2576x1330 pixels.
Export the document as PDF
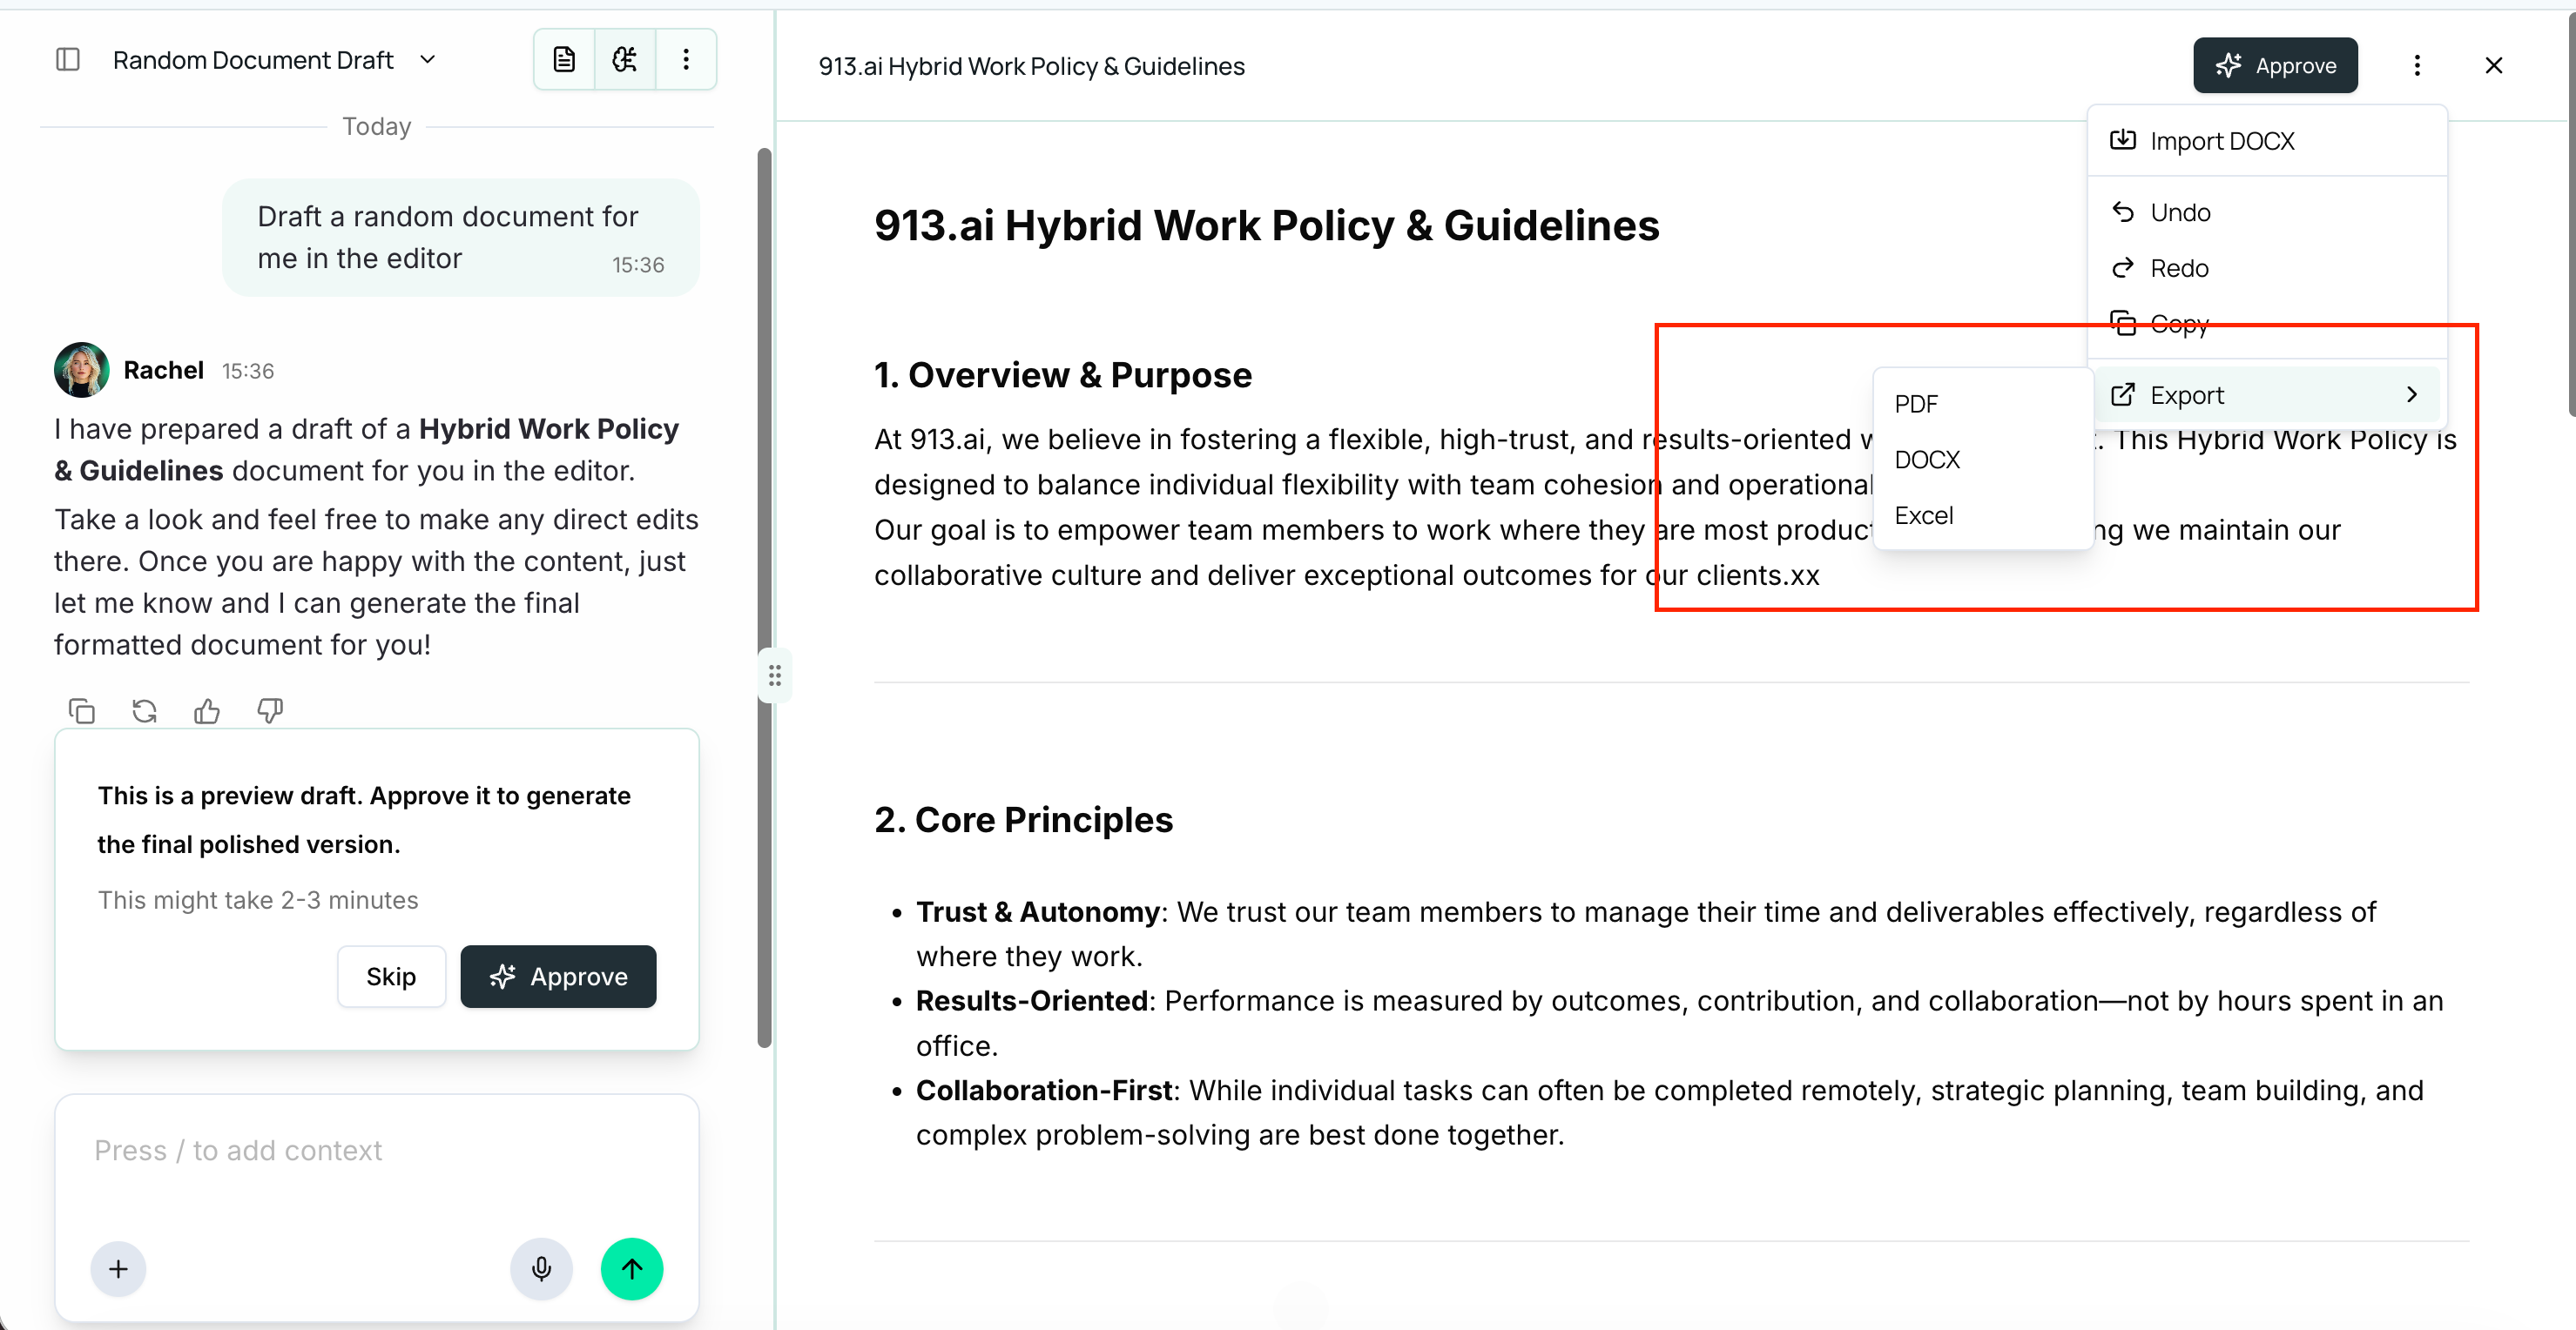pos(1983,404)
